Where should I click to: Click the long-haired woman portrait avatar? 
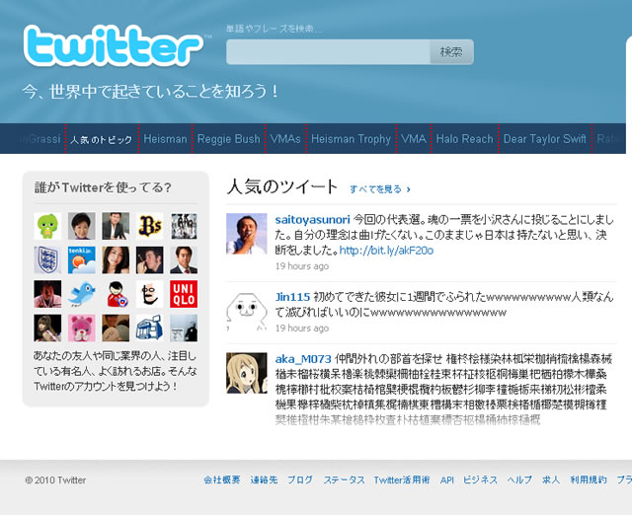pos(116,260)
